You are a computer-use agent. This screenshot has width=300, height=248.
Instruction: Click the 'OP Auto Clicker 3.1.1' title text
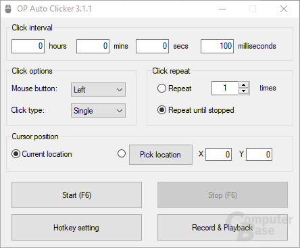(54, 9)
